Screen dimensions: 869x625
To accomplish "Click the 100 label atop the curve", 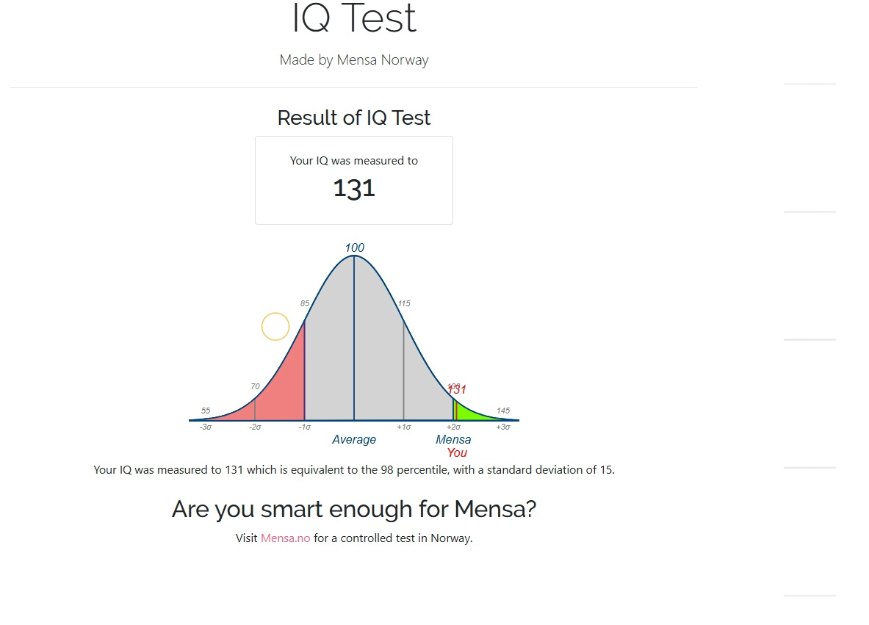I will tap(355, 248).
